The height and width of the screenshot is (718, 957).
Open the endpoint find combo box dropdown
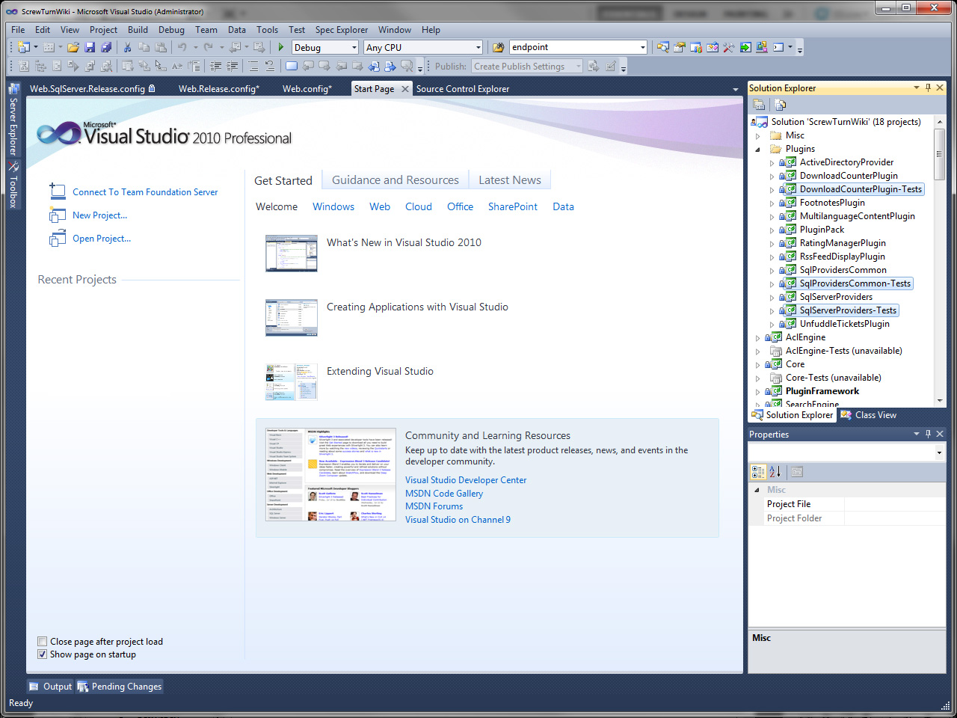click(x=642, y=47)
